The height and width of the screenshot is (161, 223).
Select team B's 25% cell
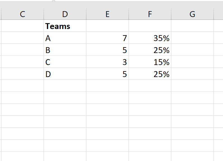point(150,50)
